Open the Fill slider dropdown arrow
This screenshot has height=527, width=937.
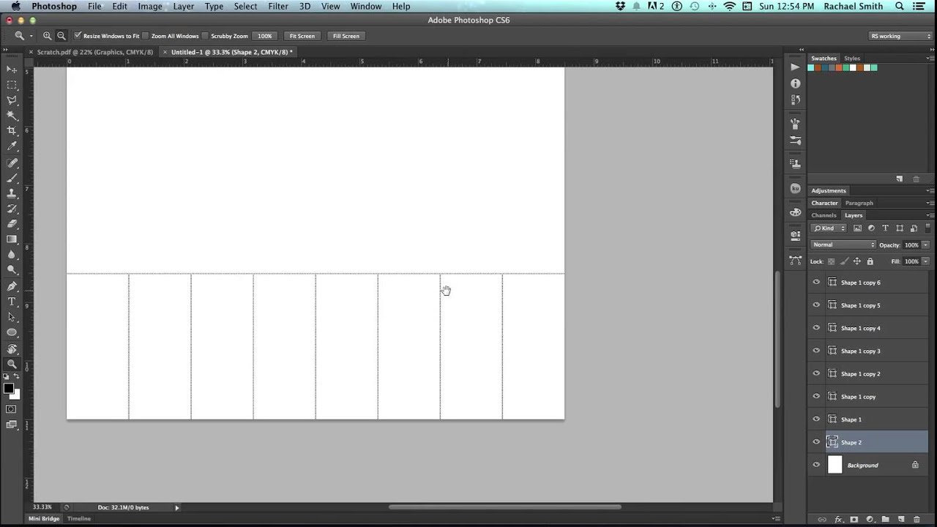click(x=925, y=261)
